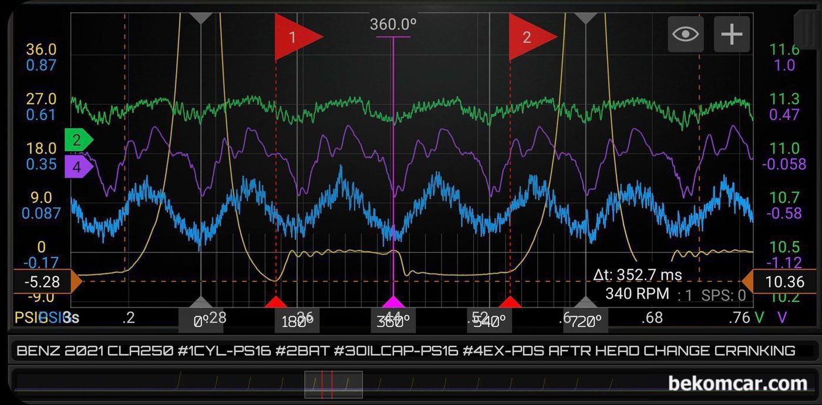
Task: Click the red triangle below cursor 2
Action: pyautogui.click(x=510, y=302)
